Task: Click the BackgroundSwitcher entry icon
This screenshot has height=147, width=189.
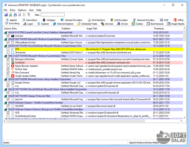Action: [13, 59]
